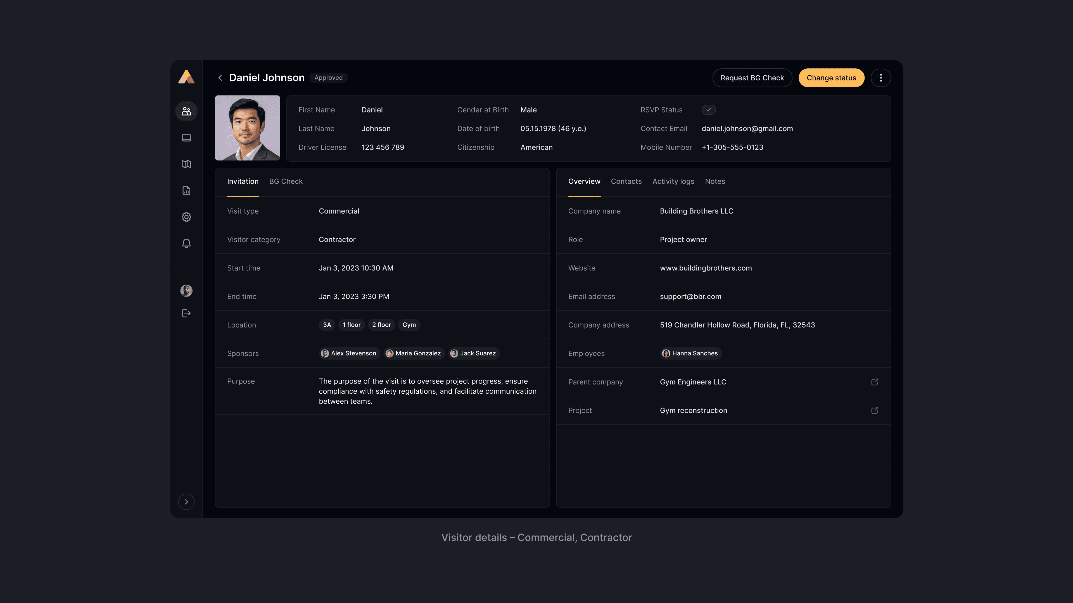The height and width of the screenshot is (603, 1073).
Task: Open the Gym reconstruction project link icon
Action: (x=874, y=410)
